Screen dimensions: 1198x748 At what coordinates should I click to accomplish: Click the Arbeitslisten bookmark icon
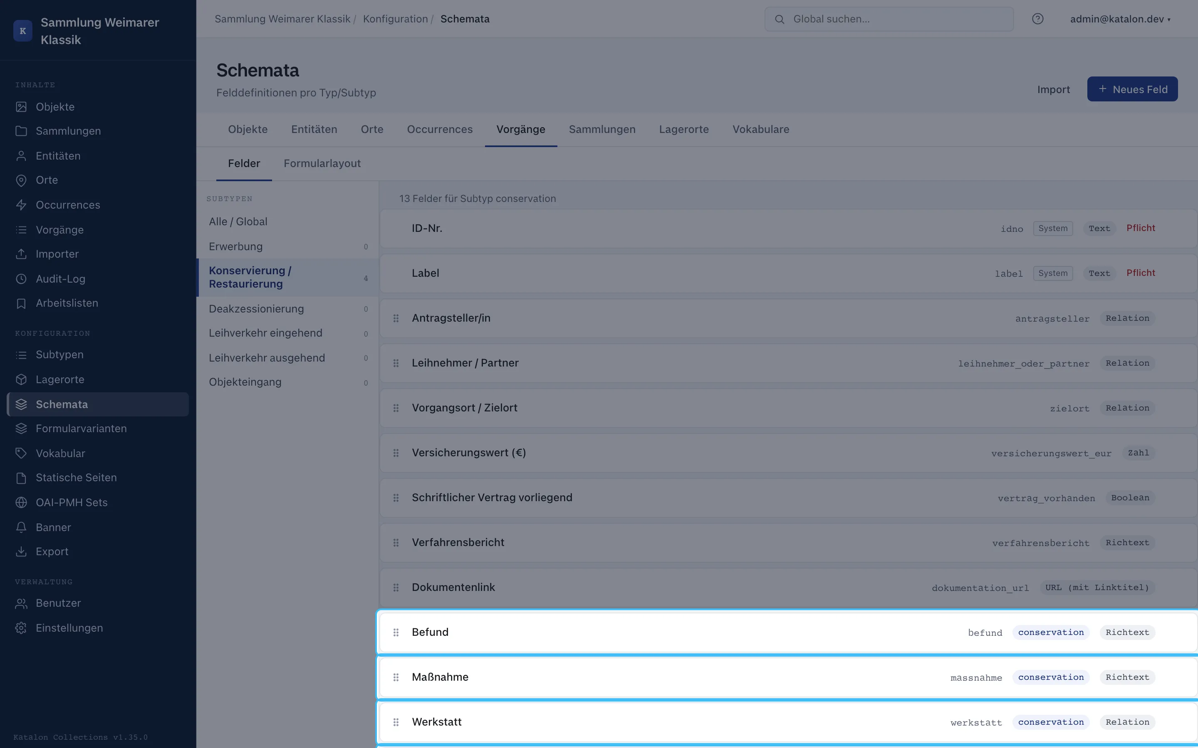point(21,303)
